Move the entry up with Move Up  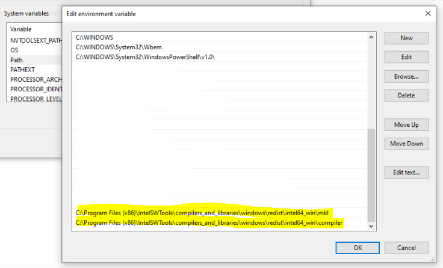point(406,125)
